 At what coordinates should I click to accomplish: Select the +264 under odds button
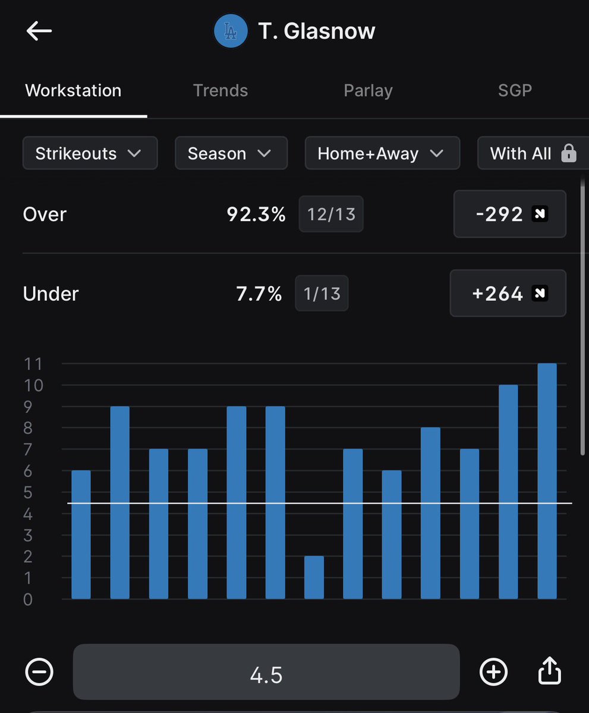508,293
